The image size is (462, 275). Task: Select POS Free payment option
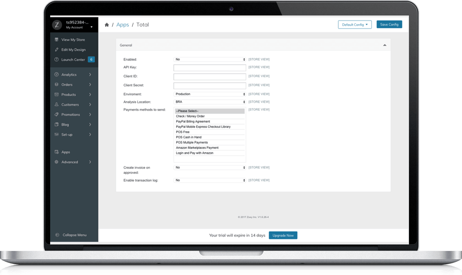pyautogui.click(x=210, y=132)
